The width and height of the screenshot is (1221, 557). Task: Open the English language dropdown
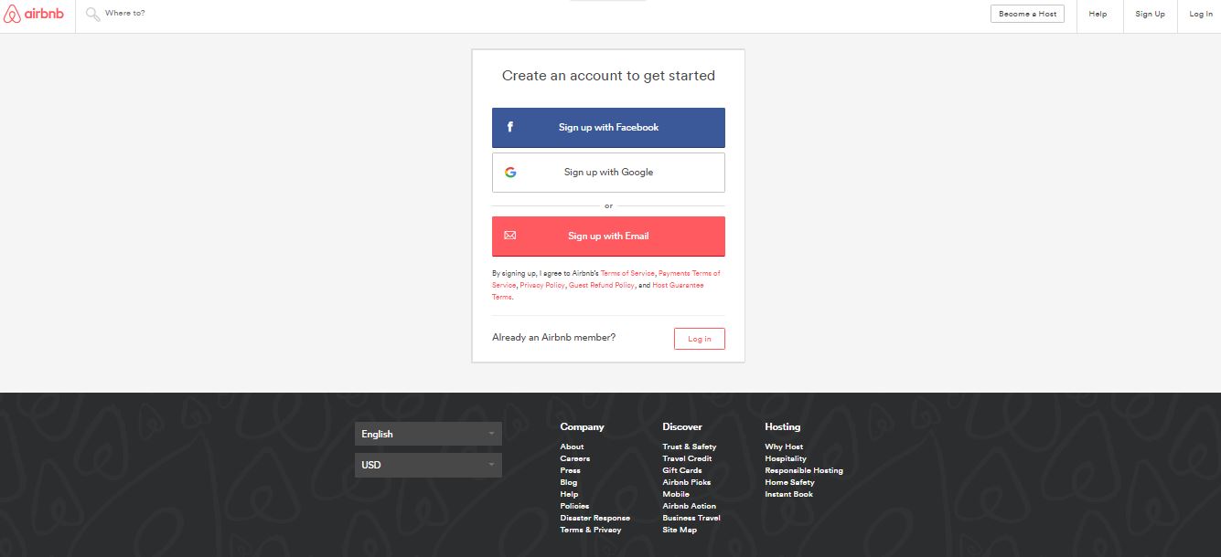coord(428,434)
